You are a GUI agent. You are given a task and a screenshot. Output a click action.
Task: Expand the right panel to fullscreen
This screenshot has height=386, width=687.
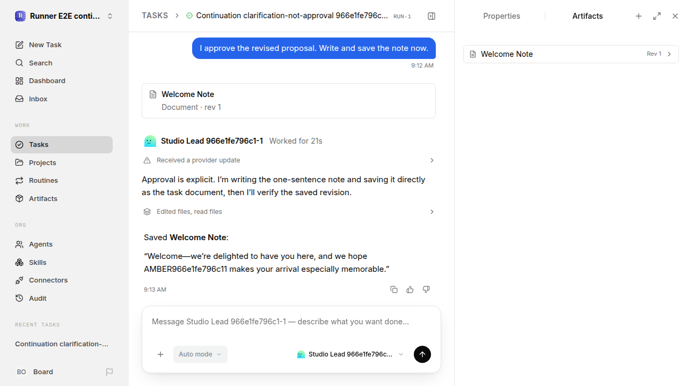(657, 16)
